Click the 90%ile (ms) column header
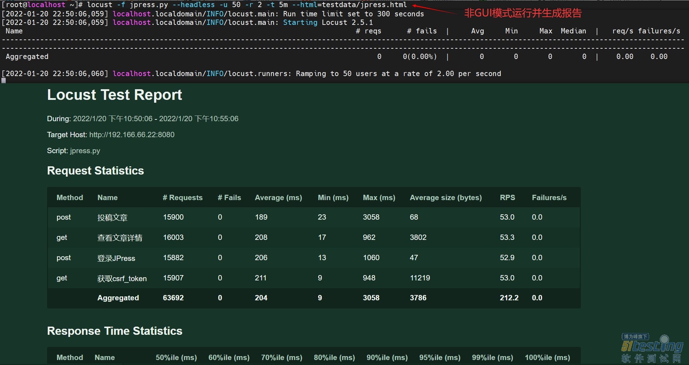 pos(387,358)
